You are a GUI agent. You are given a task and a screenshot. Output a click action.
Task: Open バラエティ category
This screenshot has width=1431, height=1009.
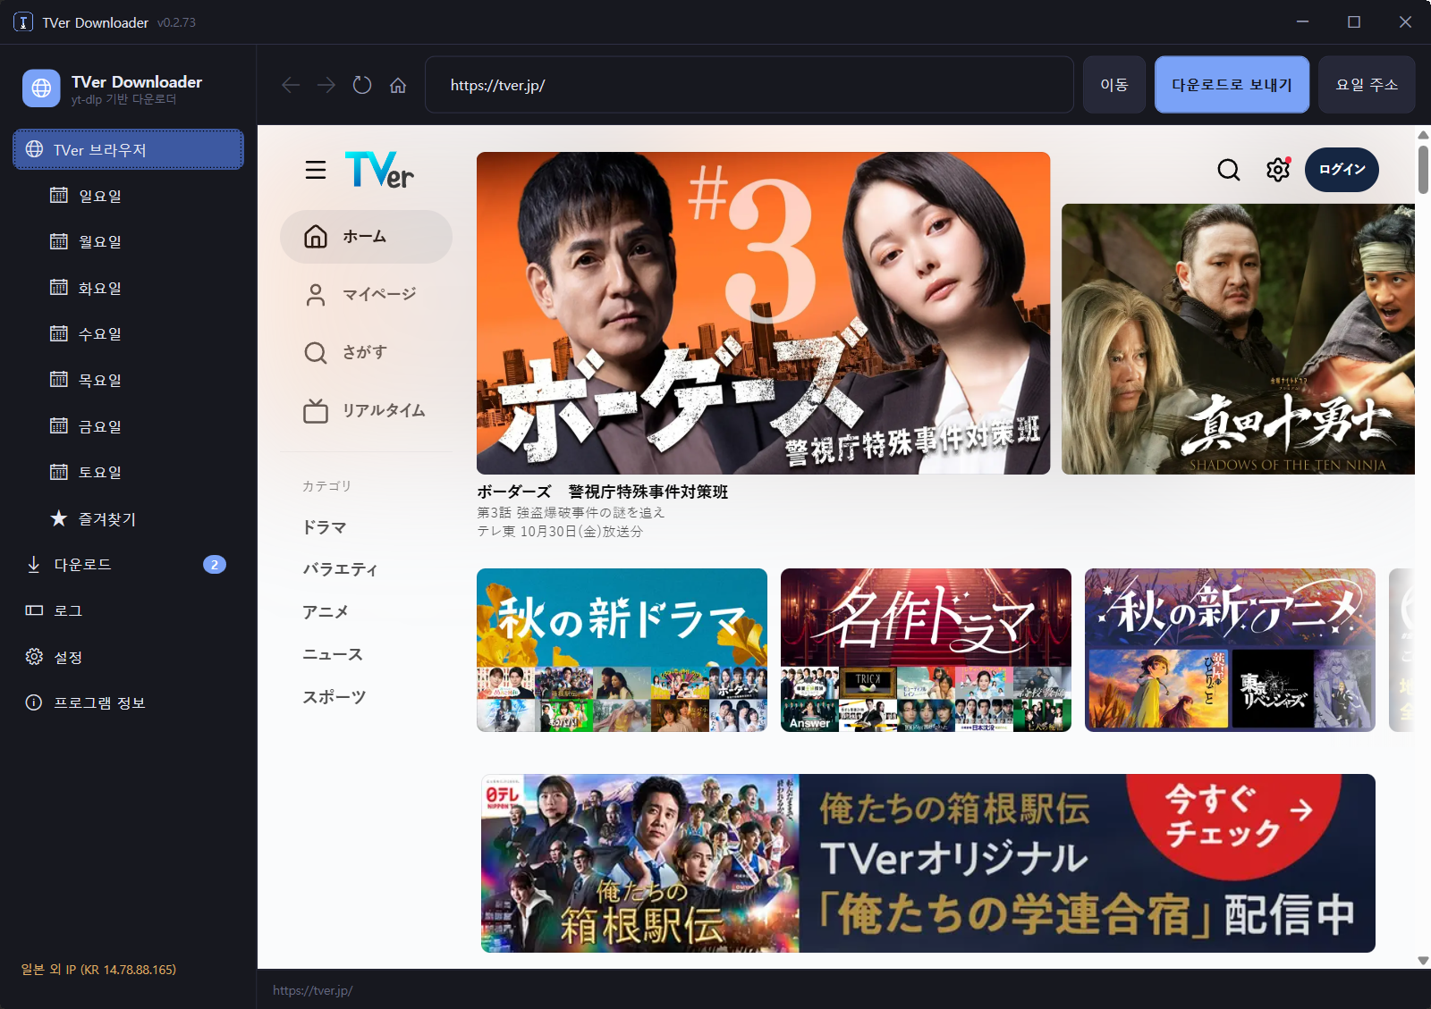click(x=340, y=569)
